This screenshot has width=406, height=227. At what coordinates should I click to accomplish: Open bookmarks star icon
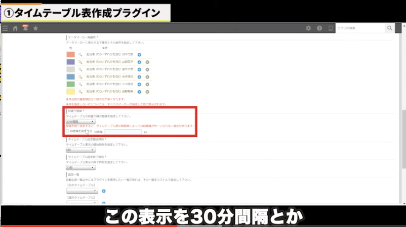coord(35,28)
